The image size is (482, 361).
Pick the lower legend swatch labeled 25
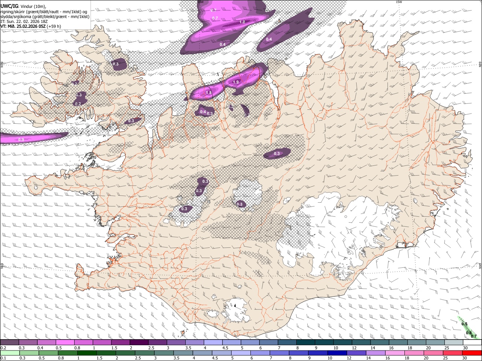click(x=452, y=353)
